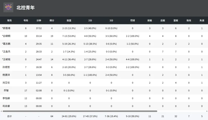Sort by the 分钟 column header
Image resolution: width=208 pixels, height=120 pixels.
[39, 20]
